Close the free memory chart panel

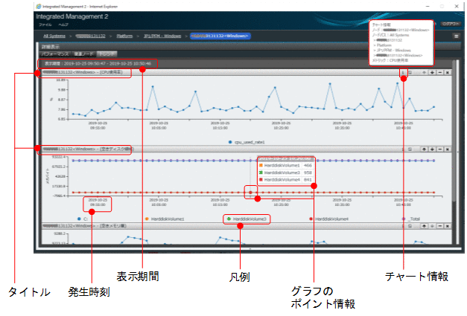pyautogui.click(x=448, y=226)
